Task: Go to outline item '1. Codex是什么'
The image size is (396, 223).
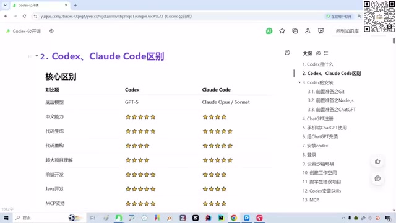Action: [317, 64]
